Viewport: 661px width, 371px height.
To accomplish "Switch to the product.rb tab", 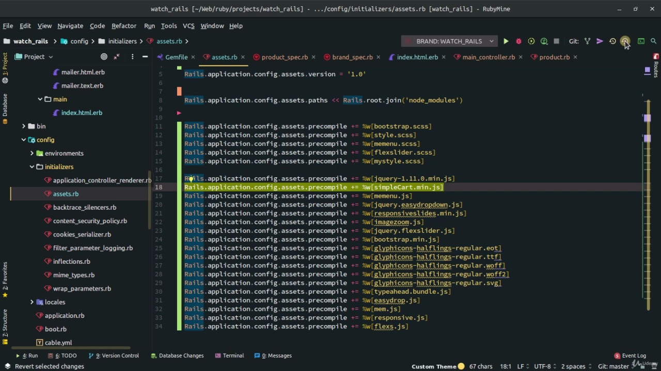I will pyautogui.click(x=554, y=57).
